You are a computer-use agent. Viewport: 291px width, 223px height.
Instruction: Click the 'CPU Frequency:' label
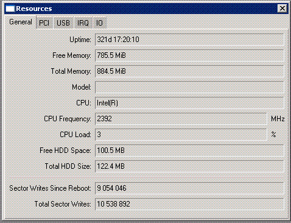point(68,119)
